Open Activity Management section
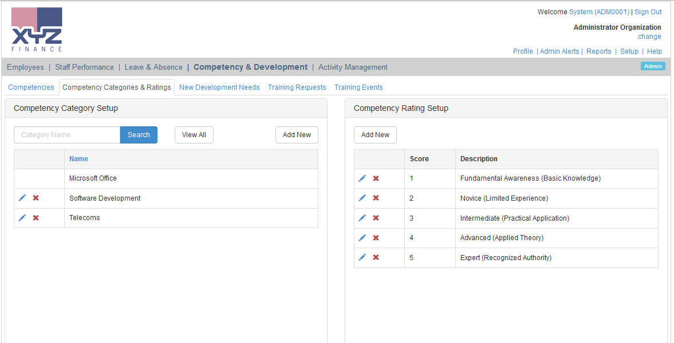This screenshot has width=674, height=343. click(x=353, y=67)
